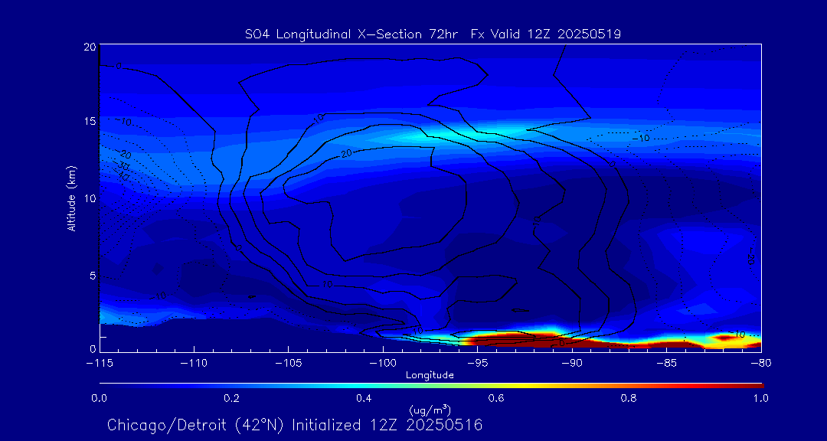Viewport: 827px width, 441px height.
Task: Click longitude tick label -95
Action: pos(477,363)
